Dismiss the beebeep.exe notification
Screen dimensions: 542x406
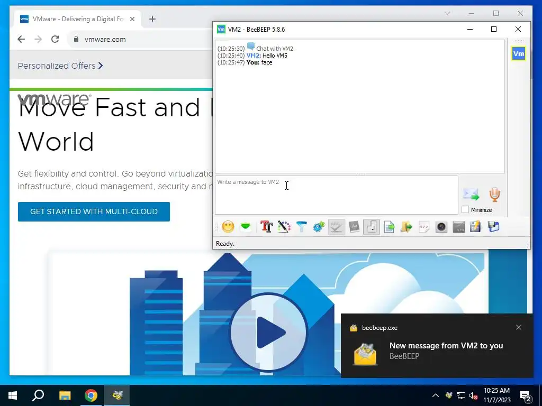pos(519,327)
